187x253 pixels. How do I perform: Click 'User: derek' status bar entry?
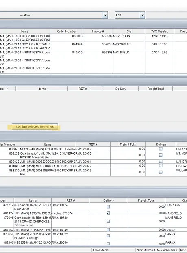(113, 250)
